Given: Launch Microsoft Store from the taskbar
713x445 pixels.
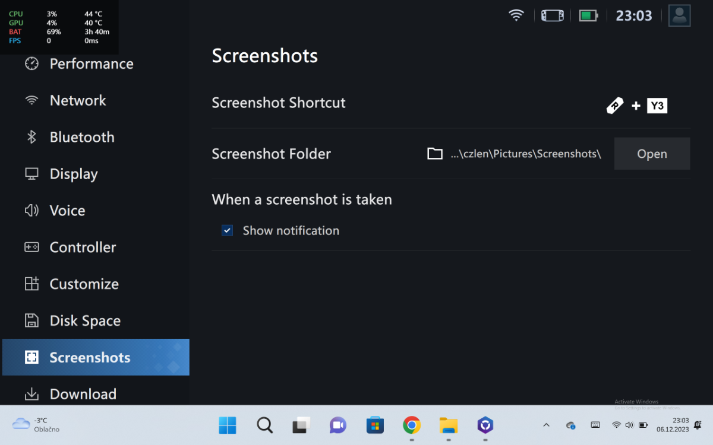Looking at the screenshot, I should pos(375,425).
